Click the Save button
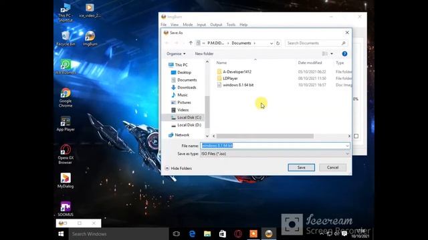The image size is (428, 240). (x=302, y=167)
